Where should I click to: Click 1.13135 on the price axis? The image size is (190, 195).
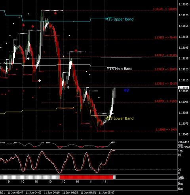pyautogui.click(x=184, y=59)
